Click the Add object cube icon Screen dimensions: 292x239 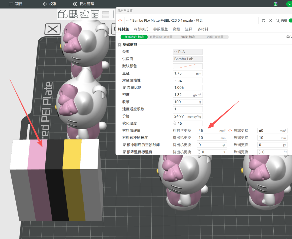(63, 14)
